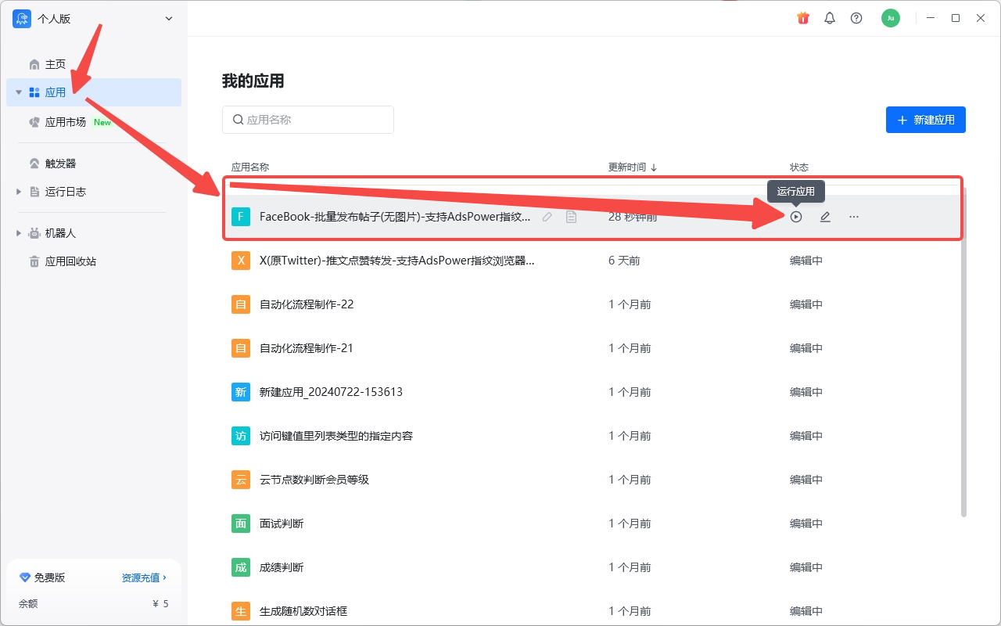Click the 资源充值 link
This screenshot has width=1001, height=626.
[x=144, y=577]
